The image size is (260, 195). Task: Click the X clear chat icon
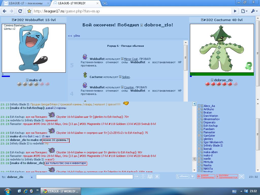[x=157, y=177]
